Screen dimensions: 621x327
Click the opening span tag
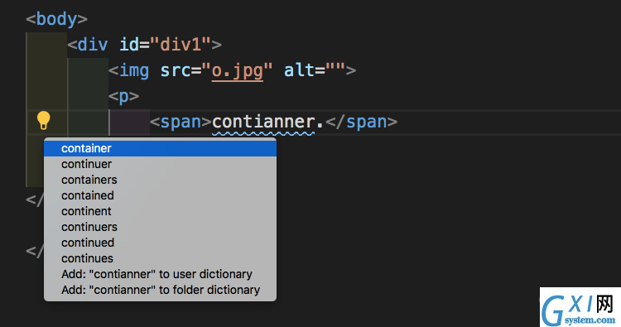(181, 122)
